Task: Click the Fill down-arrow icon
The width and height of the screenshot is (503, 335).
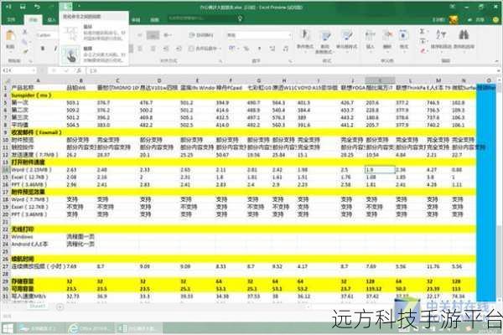Action: (x=423, y=41)
